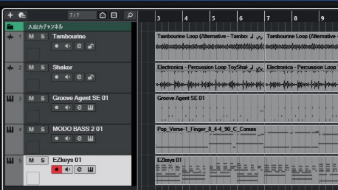Viewport: 338px width, 190px height.
Task: Open the 7 / 7 track count filter
Action: pos(82,15)
